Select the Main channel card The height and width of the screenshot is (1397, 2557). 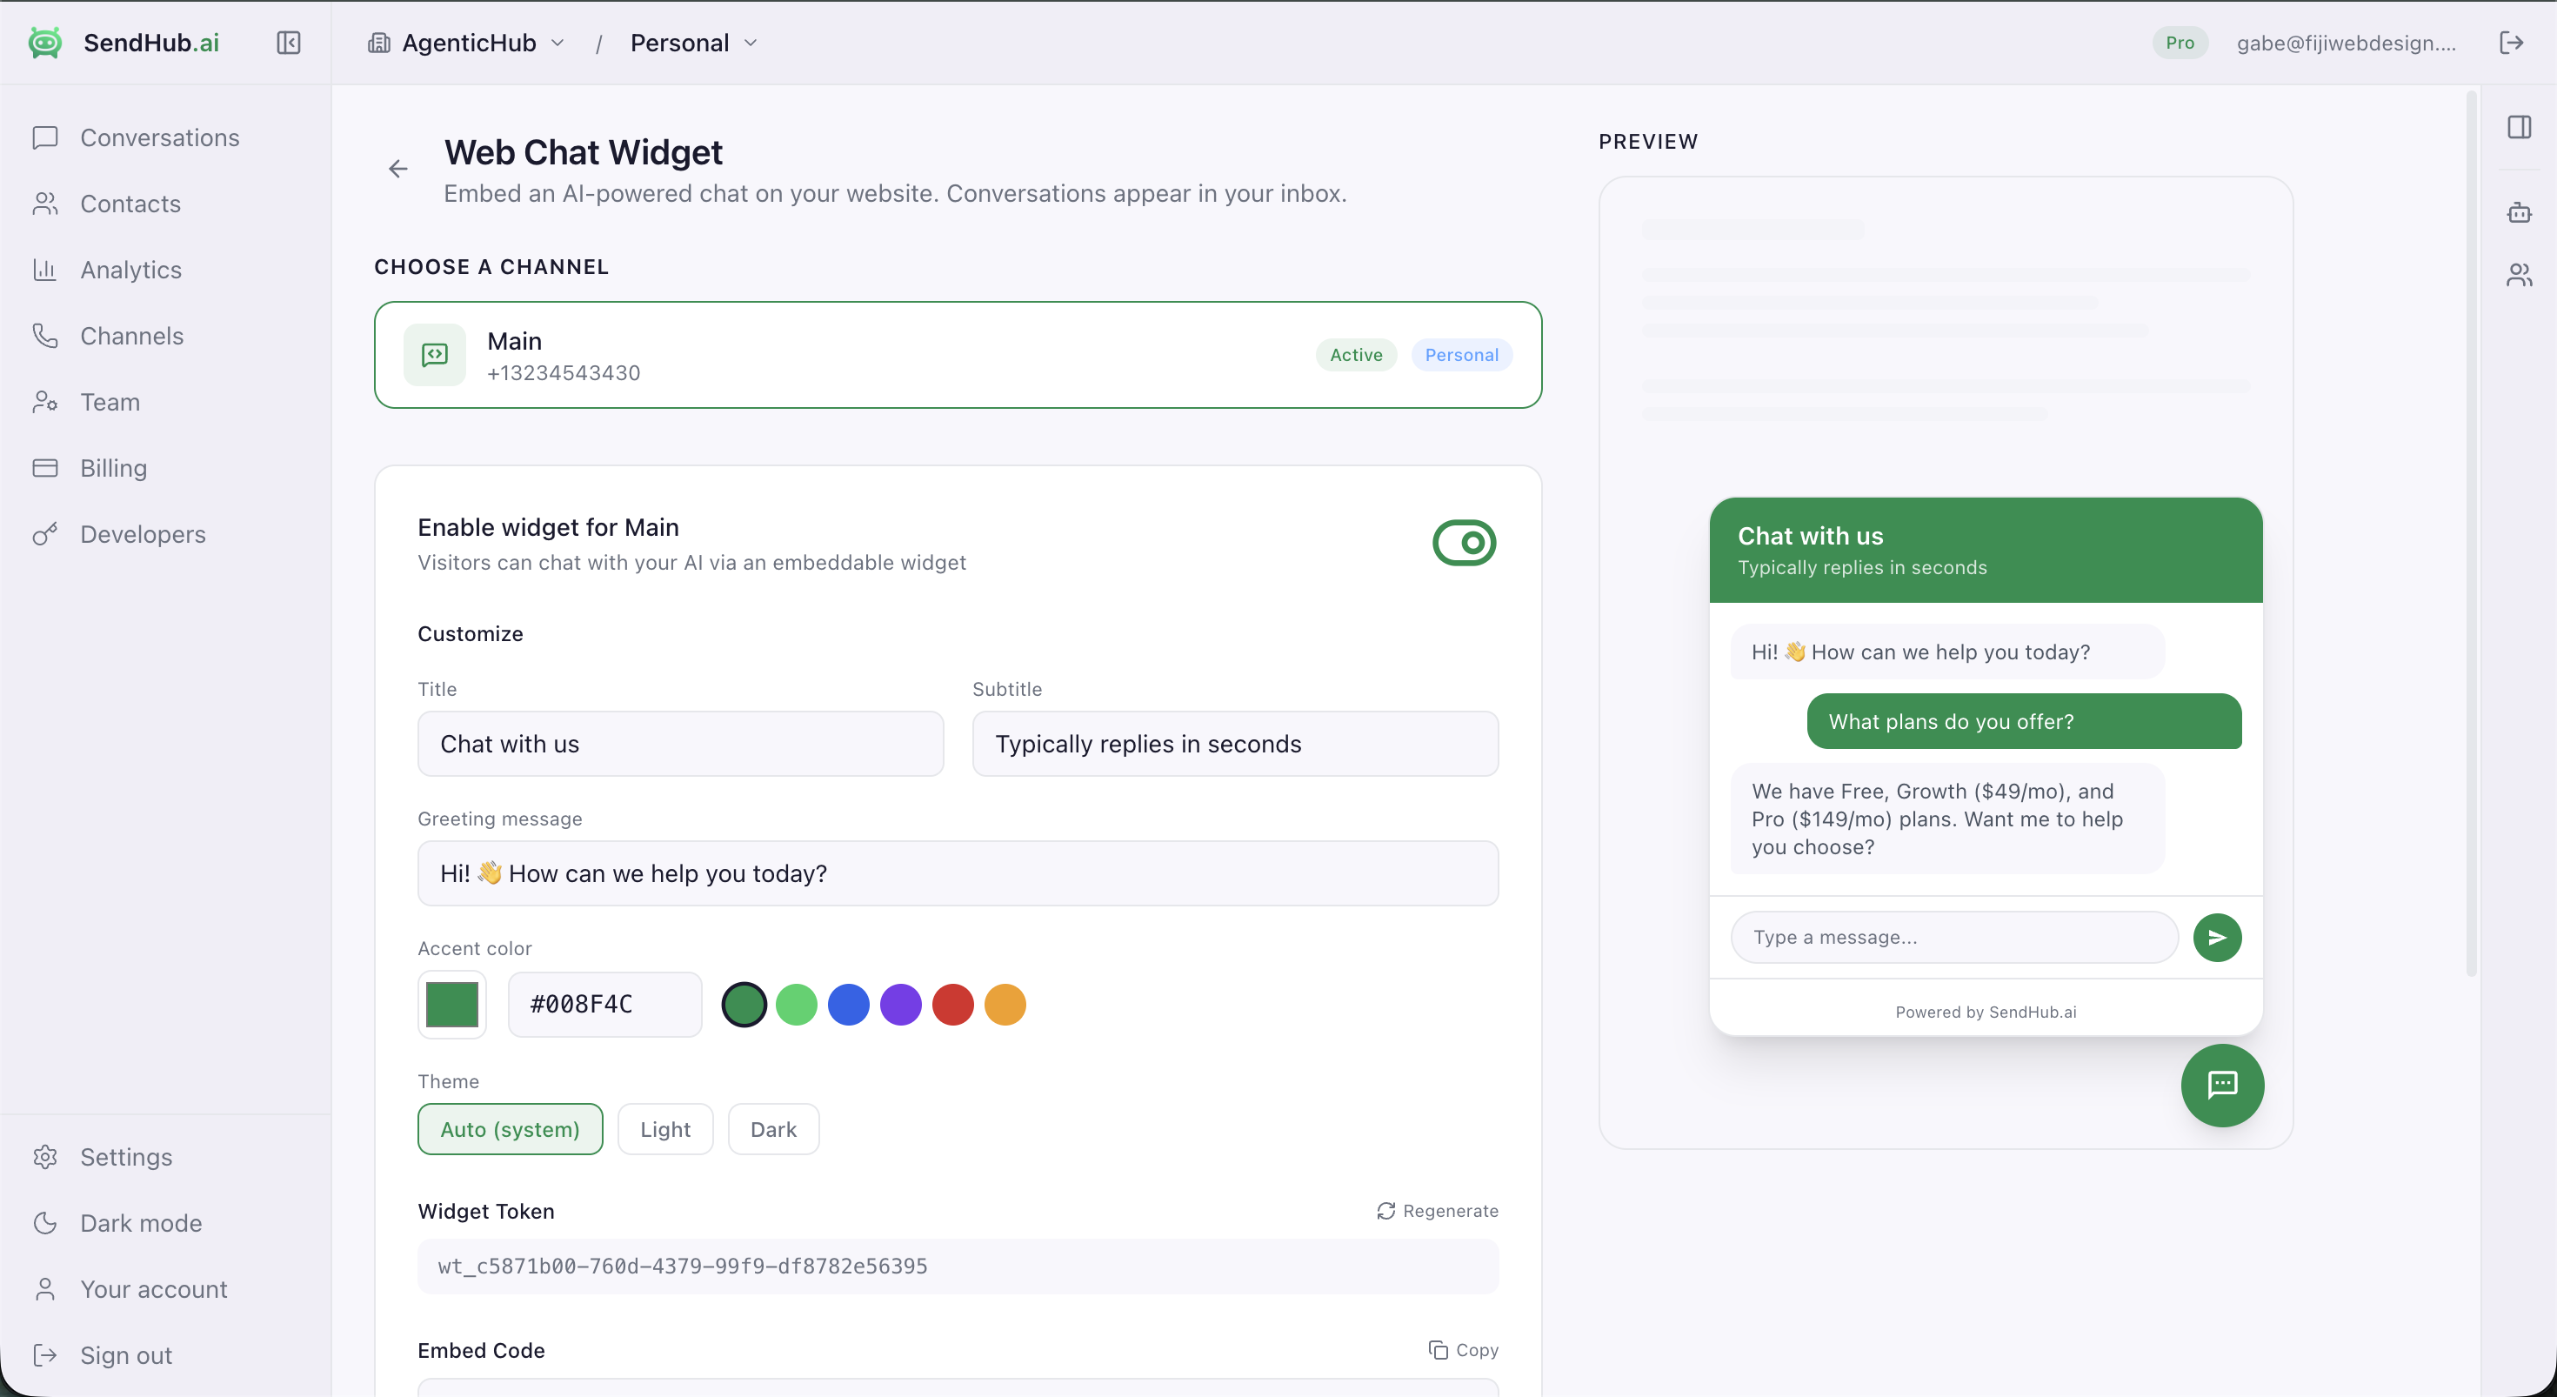tap(958, 354)
